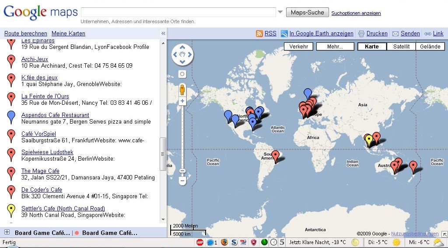Screen dimensions: 448x248
Task: Select the Street View pegman icon
Action: (x=182, y=90)
